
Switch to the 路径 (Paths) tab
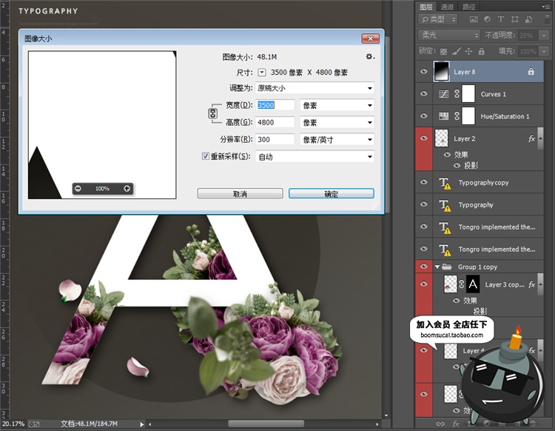[x=469, y=7]
